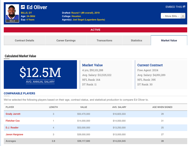Viewport: 189px width, 146px height.
Task: Click the Ed Oliver name heading
Action: [x=37, y=7]
